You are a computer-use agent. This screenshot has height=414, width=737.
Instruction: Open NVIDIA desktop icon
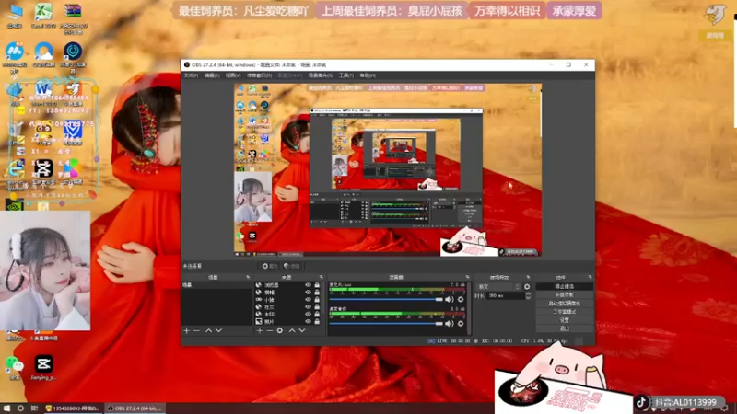point(15,204)
